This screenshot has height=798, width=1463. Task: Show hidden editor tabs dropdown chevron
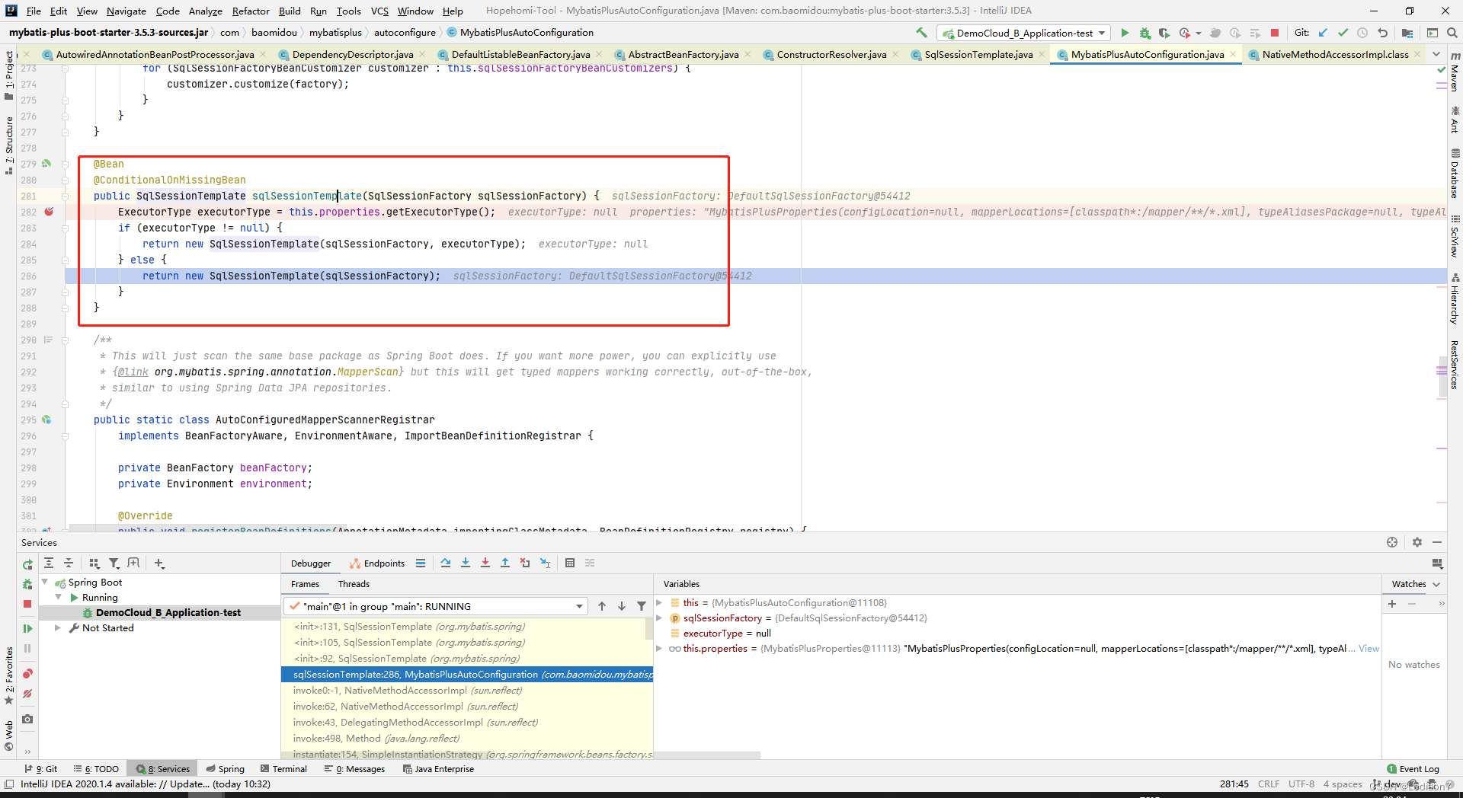click(x=1436, y=54)
